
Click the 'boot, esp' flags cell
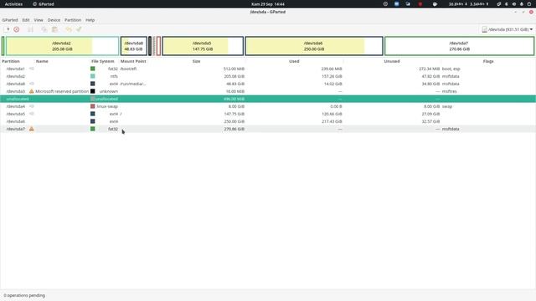click(451, 69)
